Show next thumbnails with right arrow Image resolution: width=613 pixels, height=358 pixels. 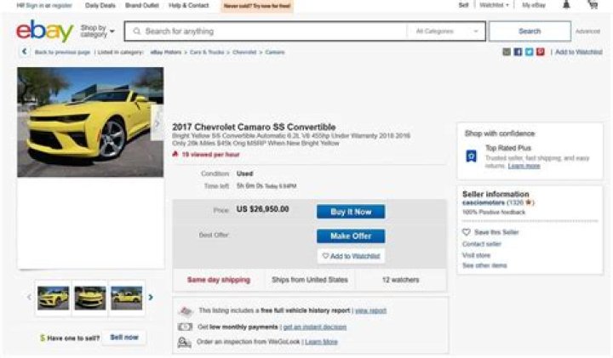click(152, 297)
